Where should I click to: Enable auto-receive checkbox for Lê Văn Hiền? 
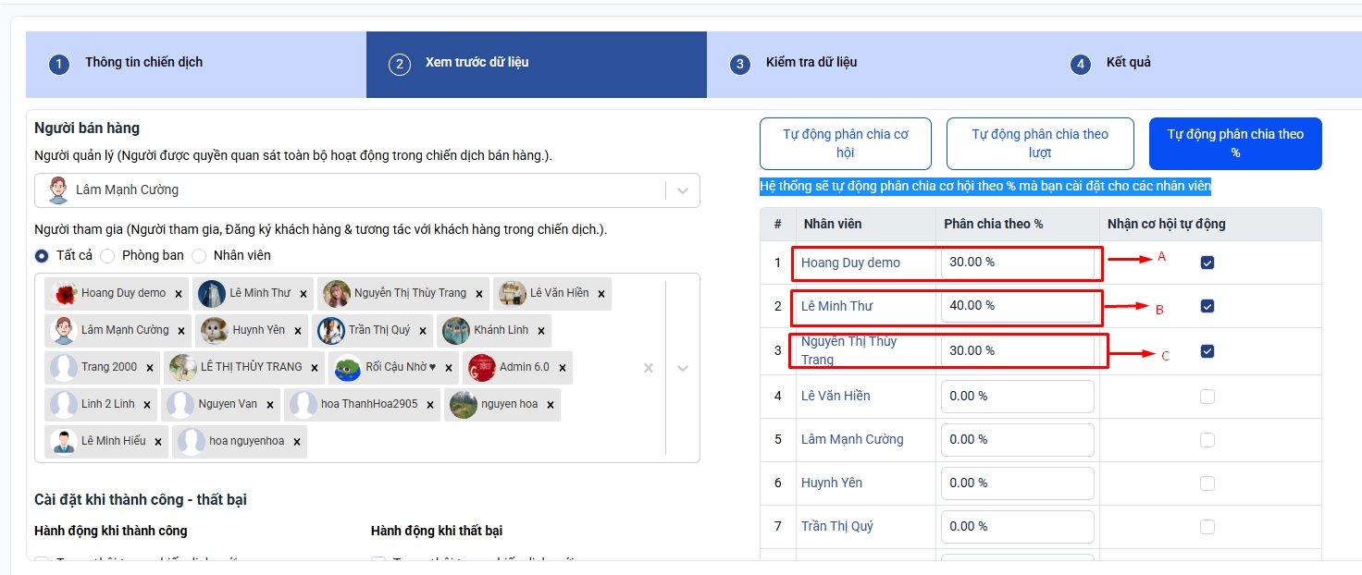[x=1207, y=397]
